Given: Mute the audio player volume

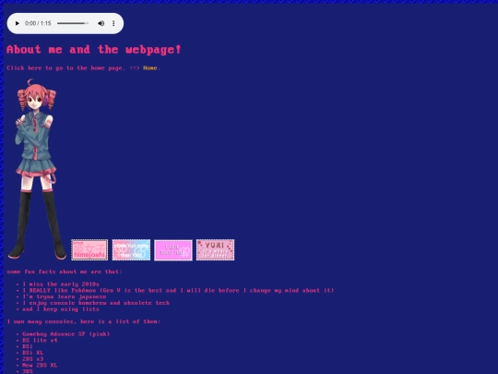Looking at the screenshot, I should coord(101,23).
